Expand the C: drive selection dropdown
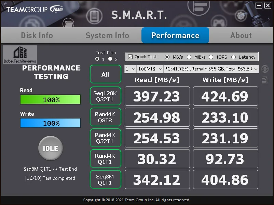Viewport: 274px width, 205px height. (211, 69)
